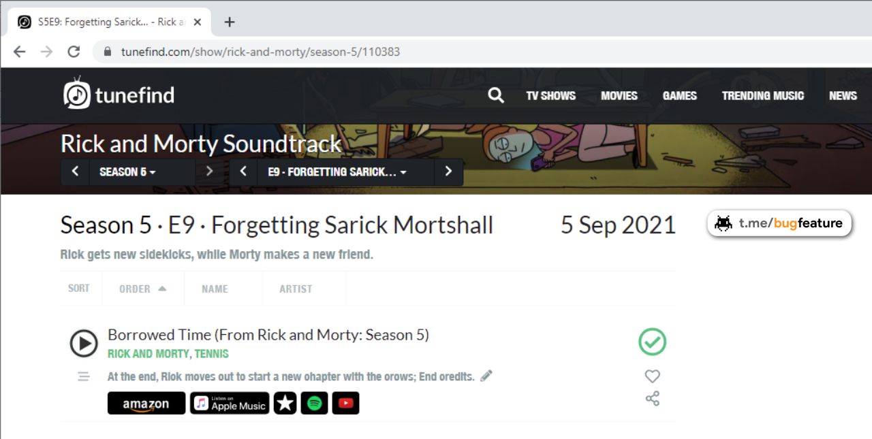This screenshot has width=872, height=439.
Task: Reload the tunefind page
Action: tap(74, 52)
